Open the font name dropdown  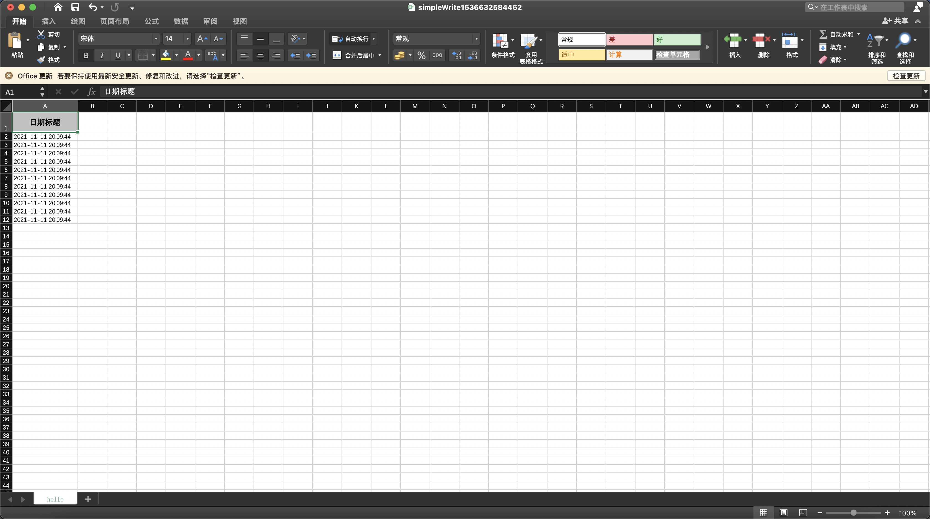[x=156, y=39]
